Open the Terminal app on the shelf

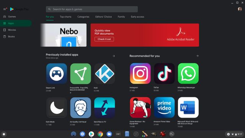pyautogui.click(x=172, y=134)
